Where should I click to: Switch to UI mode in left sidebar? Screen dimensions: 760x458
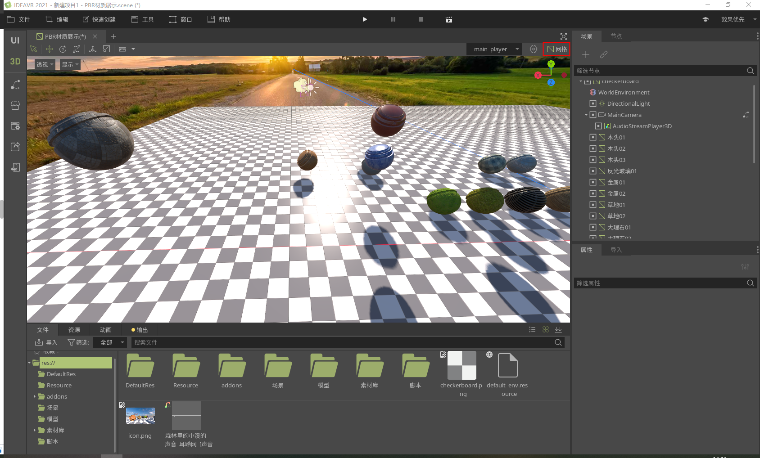(x=15, y=40)
